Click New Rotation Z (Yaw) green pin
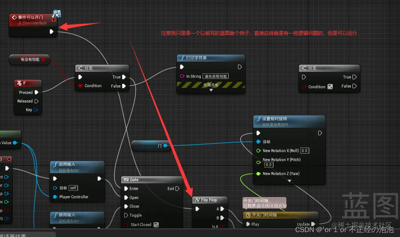This screenshot has height=237, width=400. click(258, 174)
